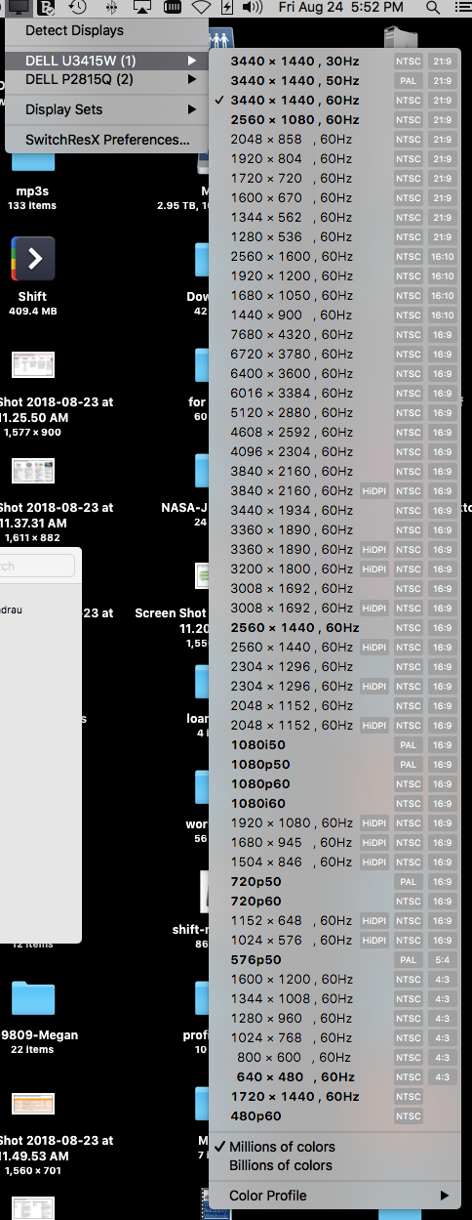Screen dimensions: 472x1220
Task: Expand the DELL U3415W (1) submenu
Action: point(106,61)
